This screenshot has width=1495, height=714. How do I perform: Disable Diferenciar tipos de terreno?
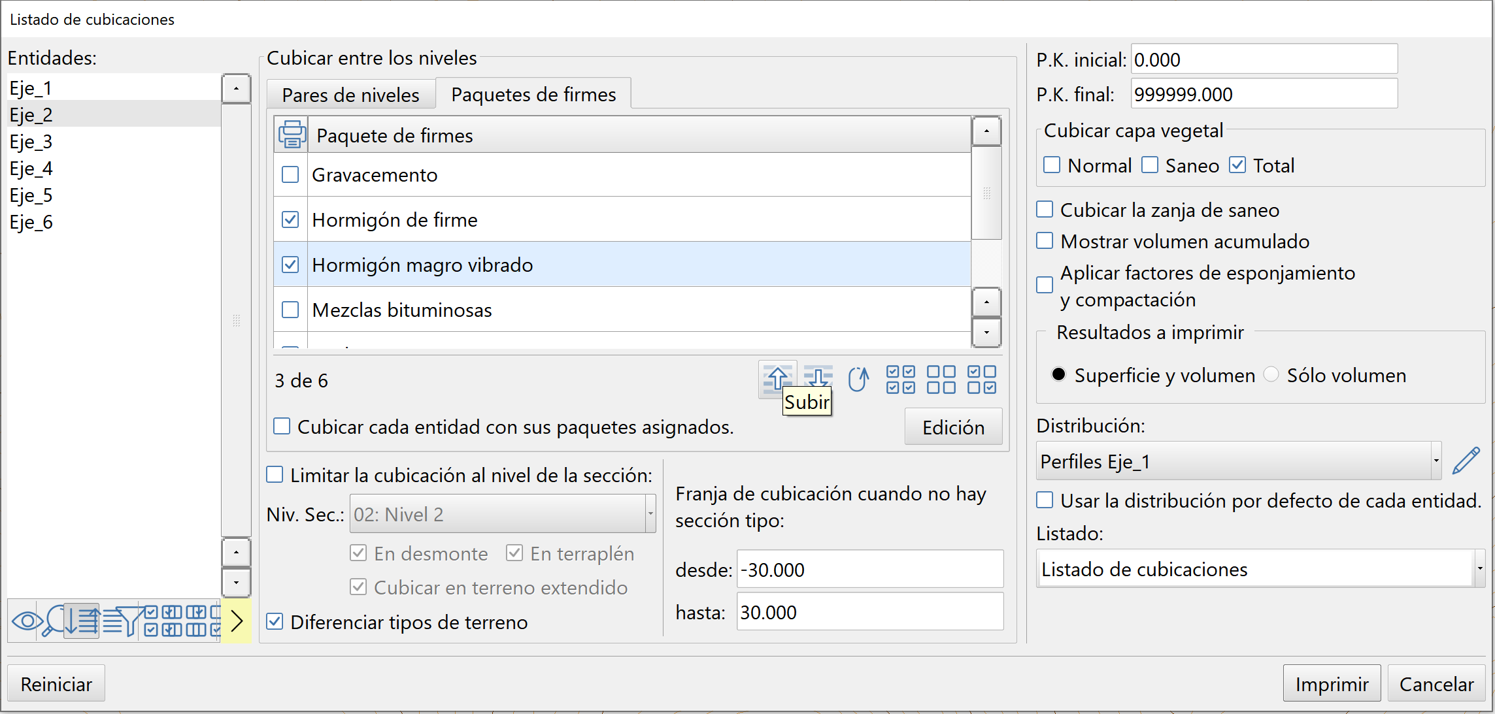click(275, 622)
